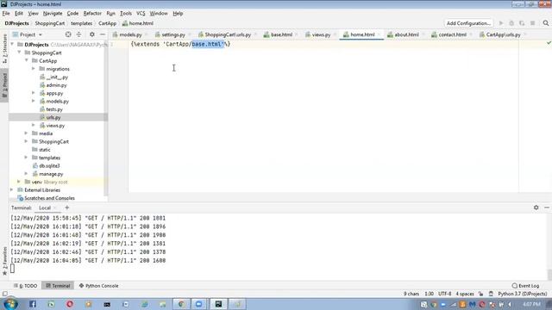Open Terminal settings gear icon

coord(536,208)
